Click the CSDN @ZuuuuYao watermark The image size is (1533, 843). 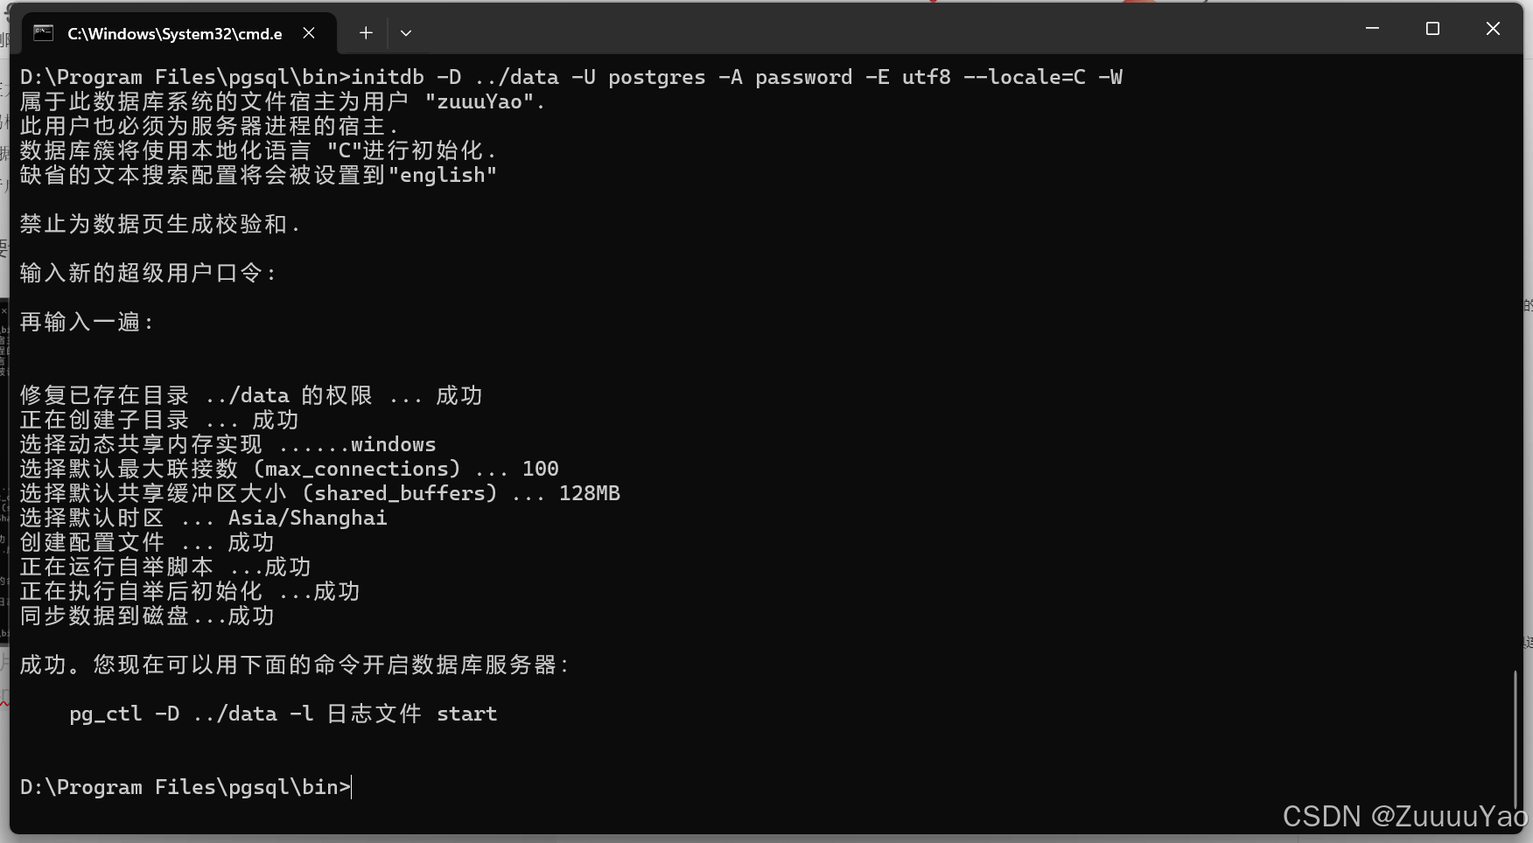tap(1404, 816)
